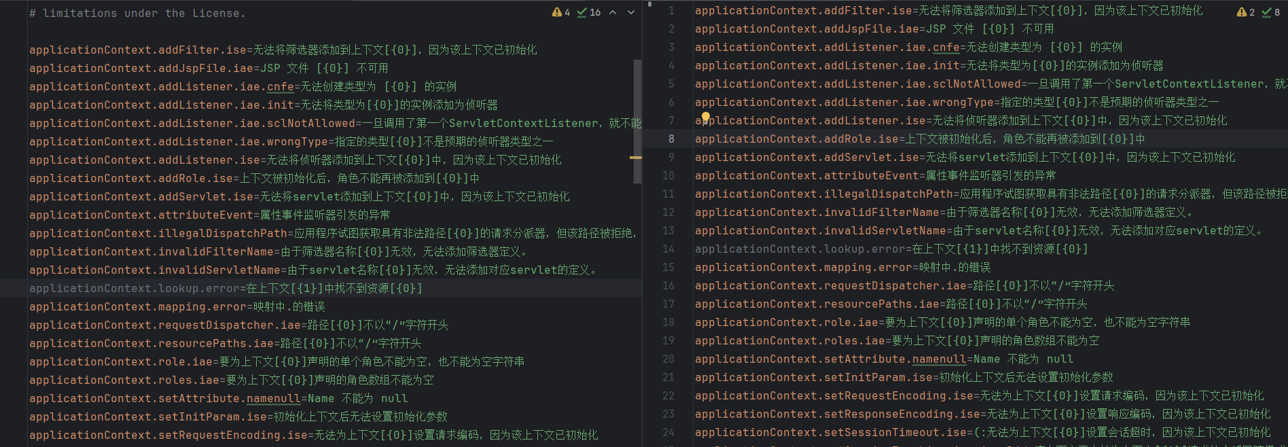Viewport: 1288px width, 447px height.
Task: Click 'setInitParam.ise' on right editor line 21
Action: click(x=878, y=377)
